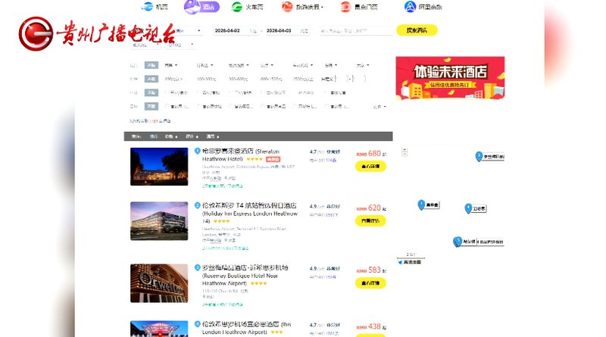Expand the 商圈 filter dropdown
This screenshot has width=606, height=337.
pyautogui.click(x=171, y=65)
